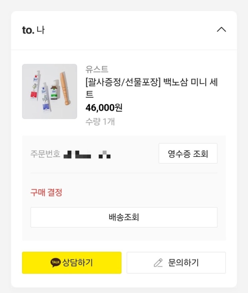248x293 pixels.
Task: Open the 유스트 brand name link
Action: pyautogui.click(x=97, y=69)
